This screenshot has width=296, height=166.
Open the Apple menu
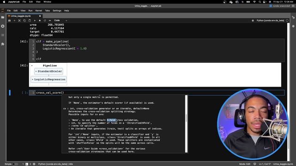4,2
